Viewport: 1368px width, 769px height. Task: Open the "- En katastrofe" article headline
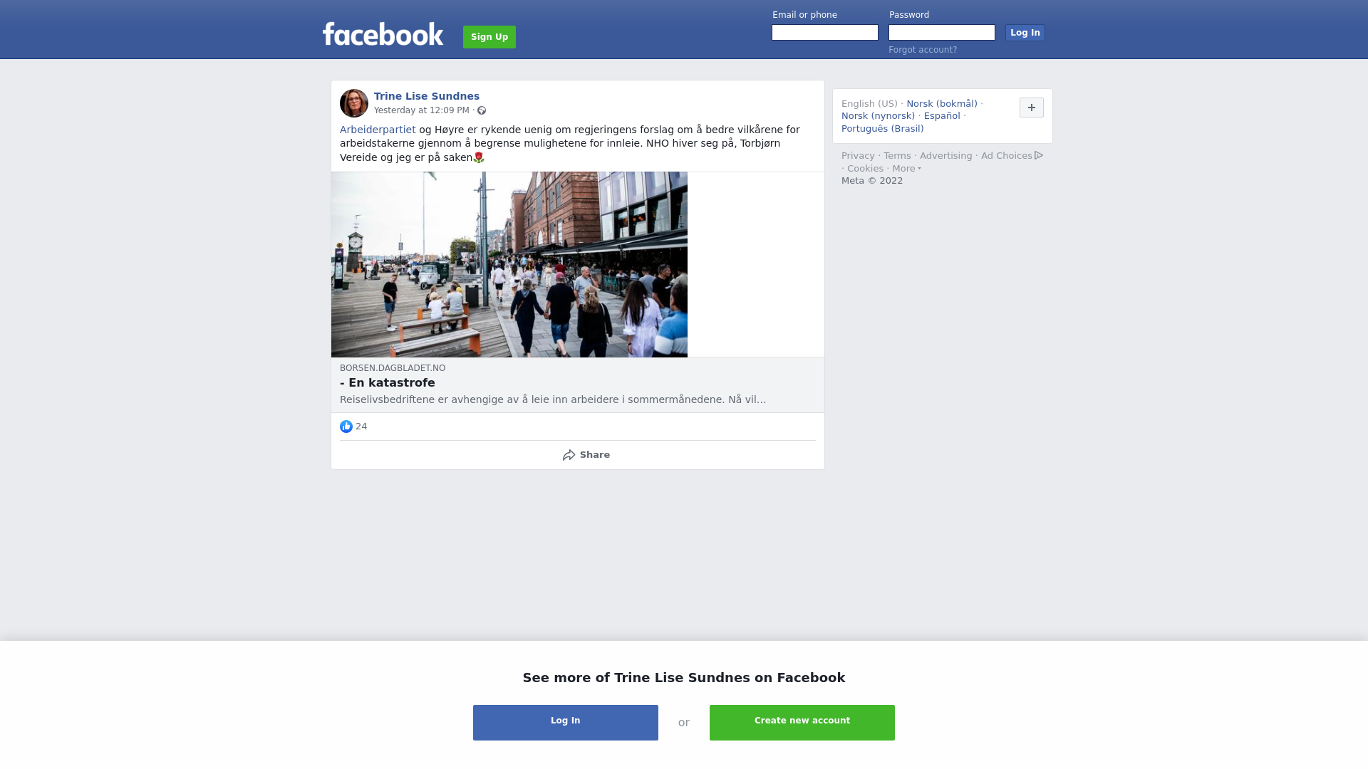pos(388,383)
